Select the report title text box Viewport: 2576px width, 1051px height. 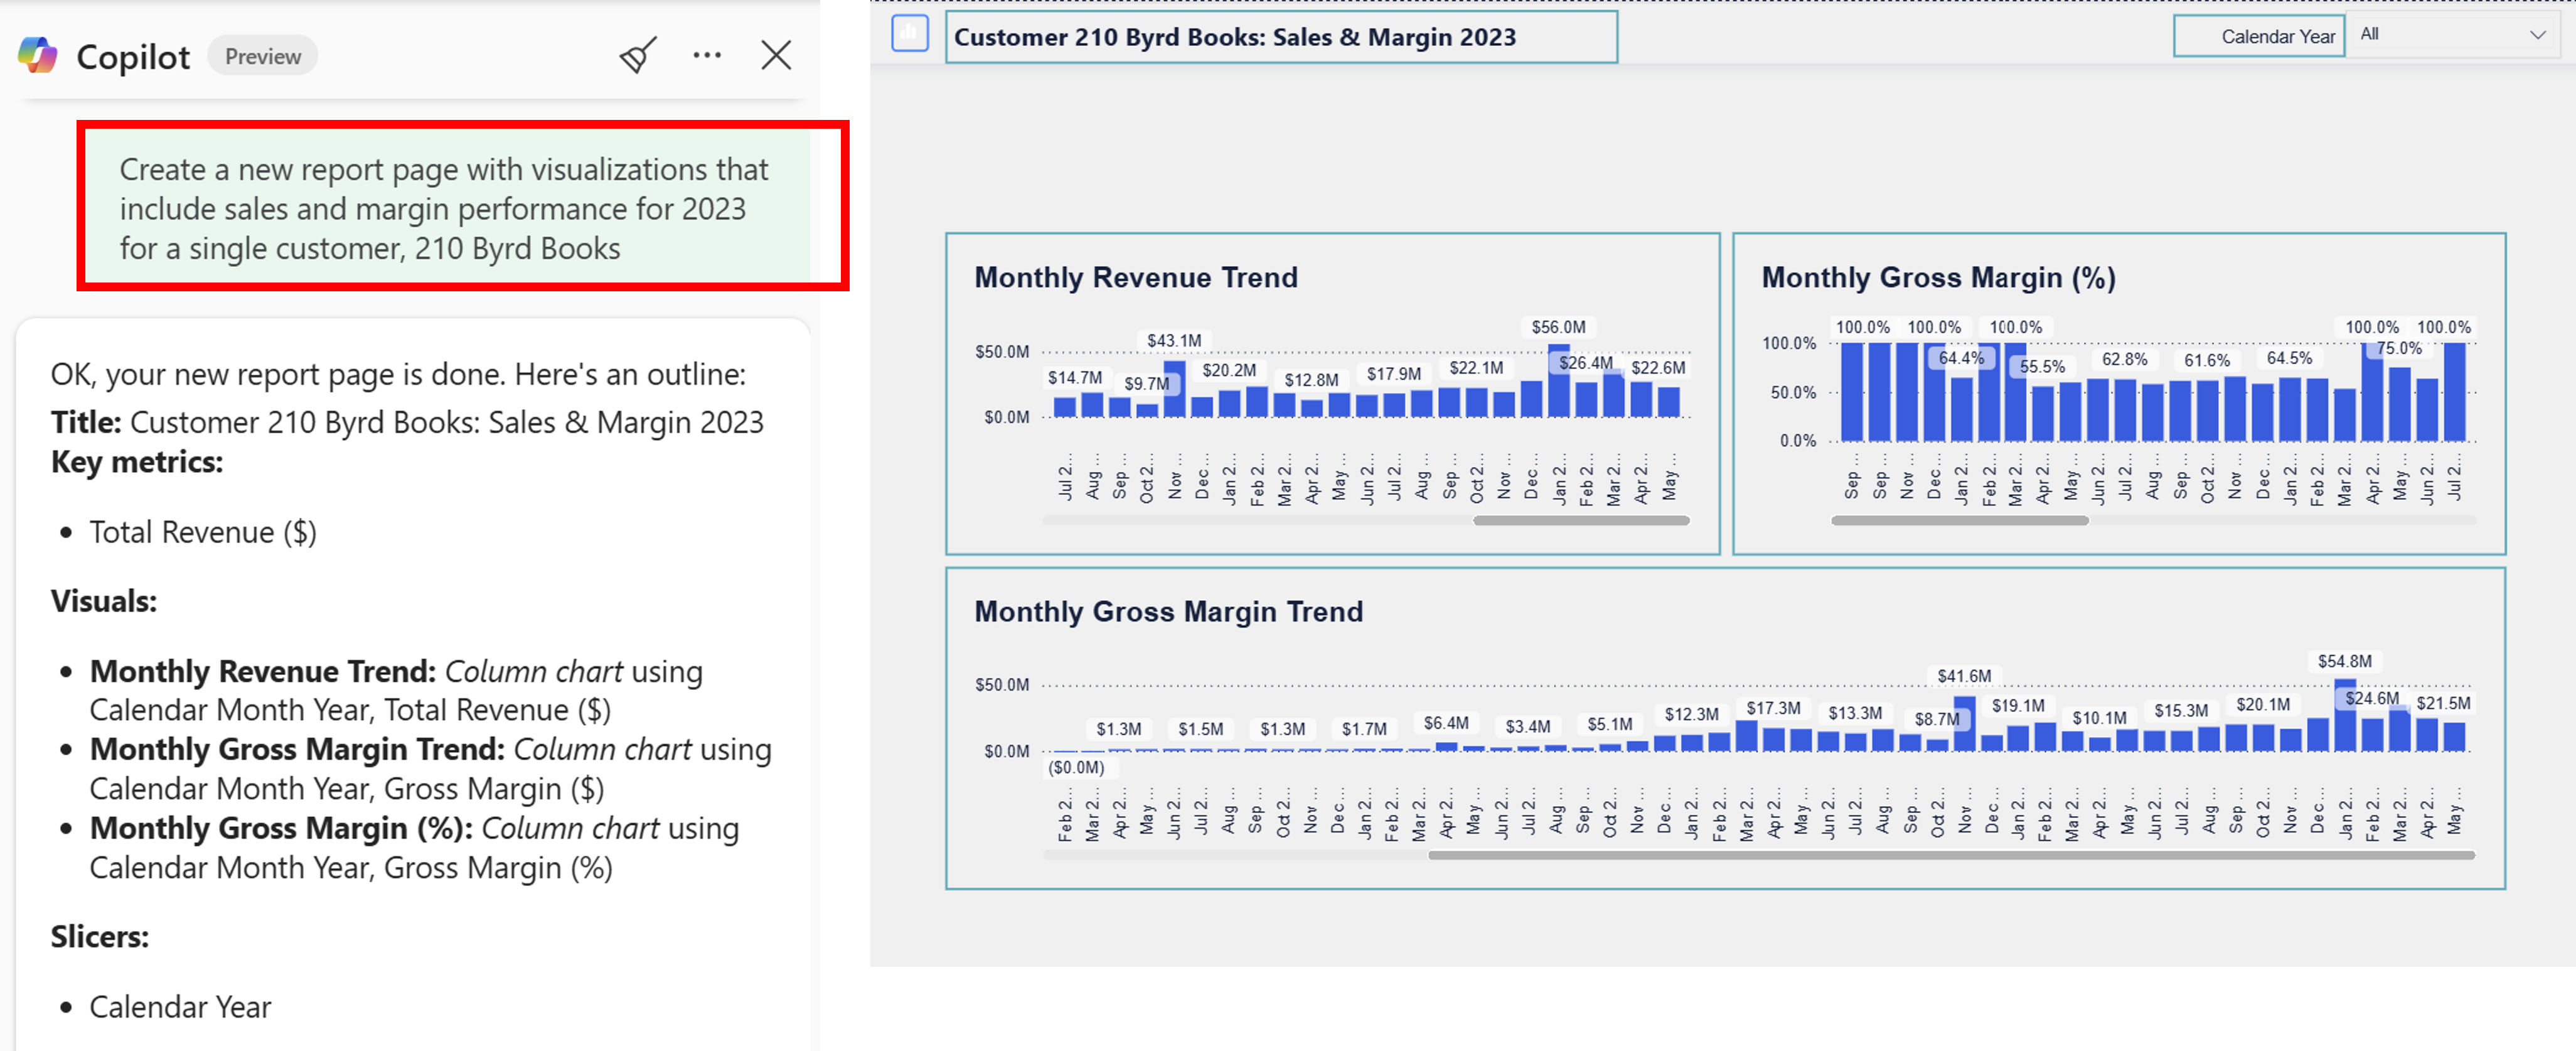coord(1281,37)
